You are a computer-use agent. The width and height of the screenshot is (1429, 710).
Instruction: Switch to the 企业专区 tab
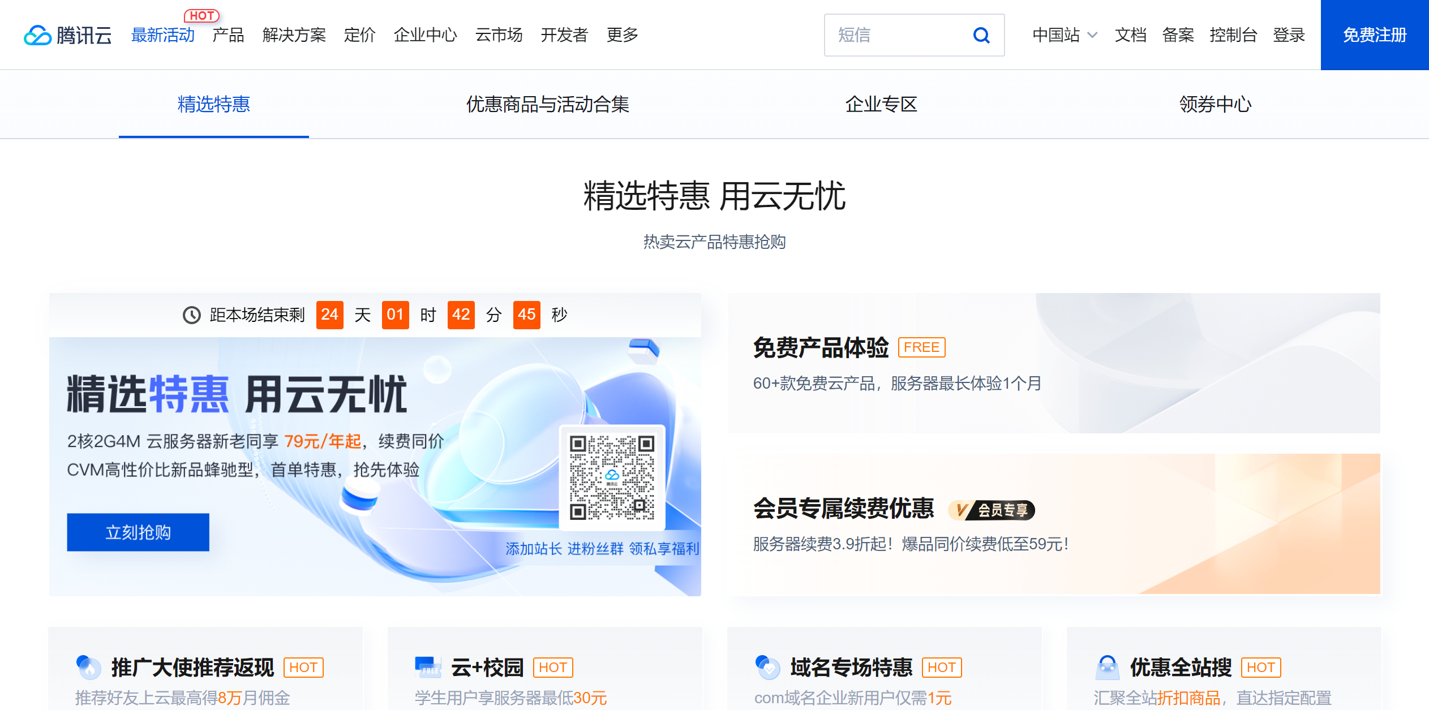(881, 105)
